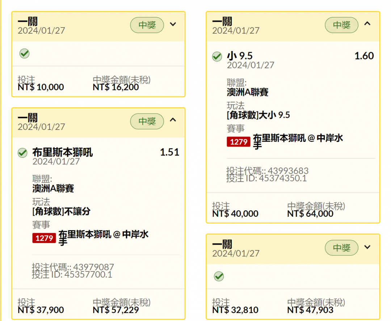Expand the NT$ 32,810 bet card chevron

(367, 247)
